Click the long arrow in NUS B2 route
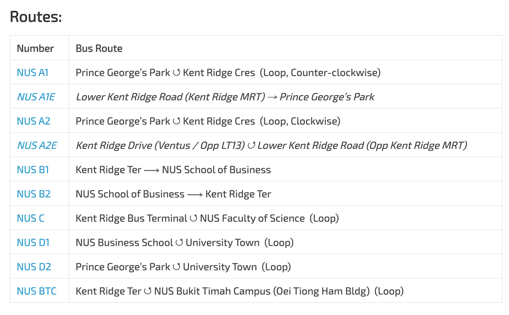The width and height of the screenshot is (509, 315). coord(195,194)
